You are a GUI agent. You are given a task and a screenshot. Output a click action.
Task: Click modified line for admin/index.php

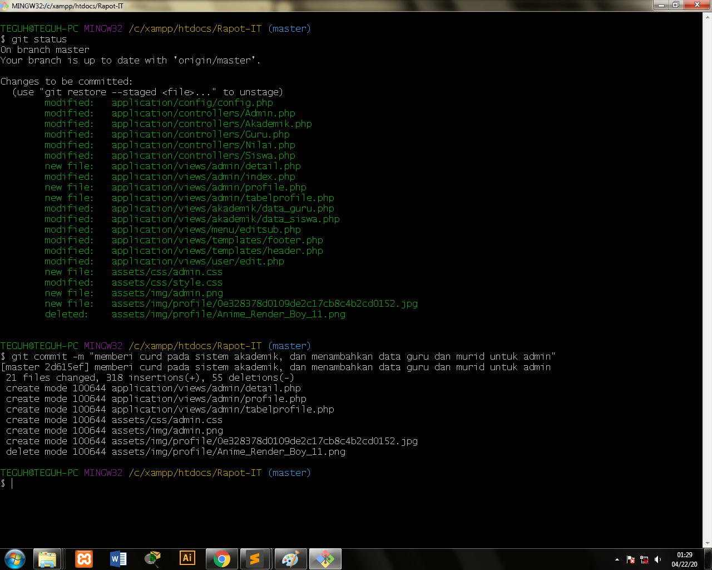[x=170, y=177]
